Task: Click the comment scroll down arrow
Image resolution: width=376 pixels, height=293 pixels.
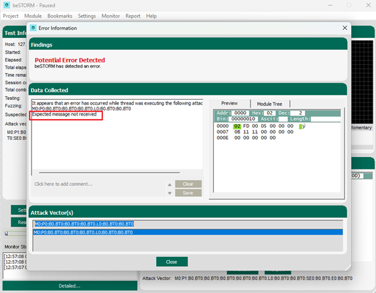Action: click(x=170, y=193)
